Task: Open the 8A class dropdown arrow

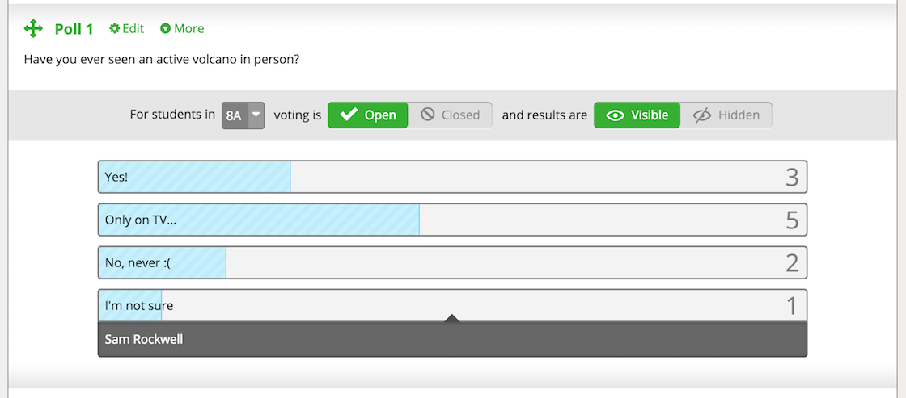Action: pos(256,115)
